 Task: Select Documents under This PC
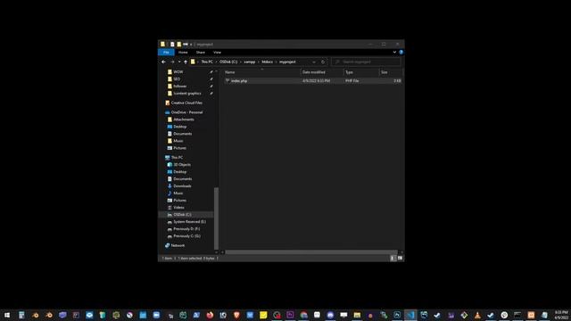(x=182, y=178)
